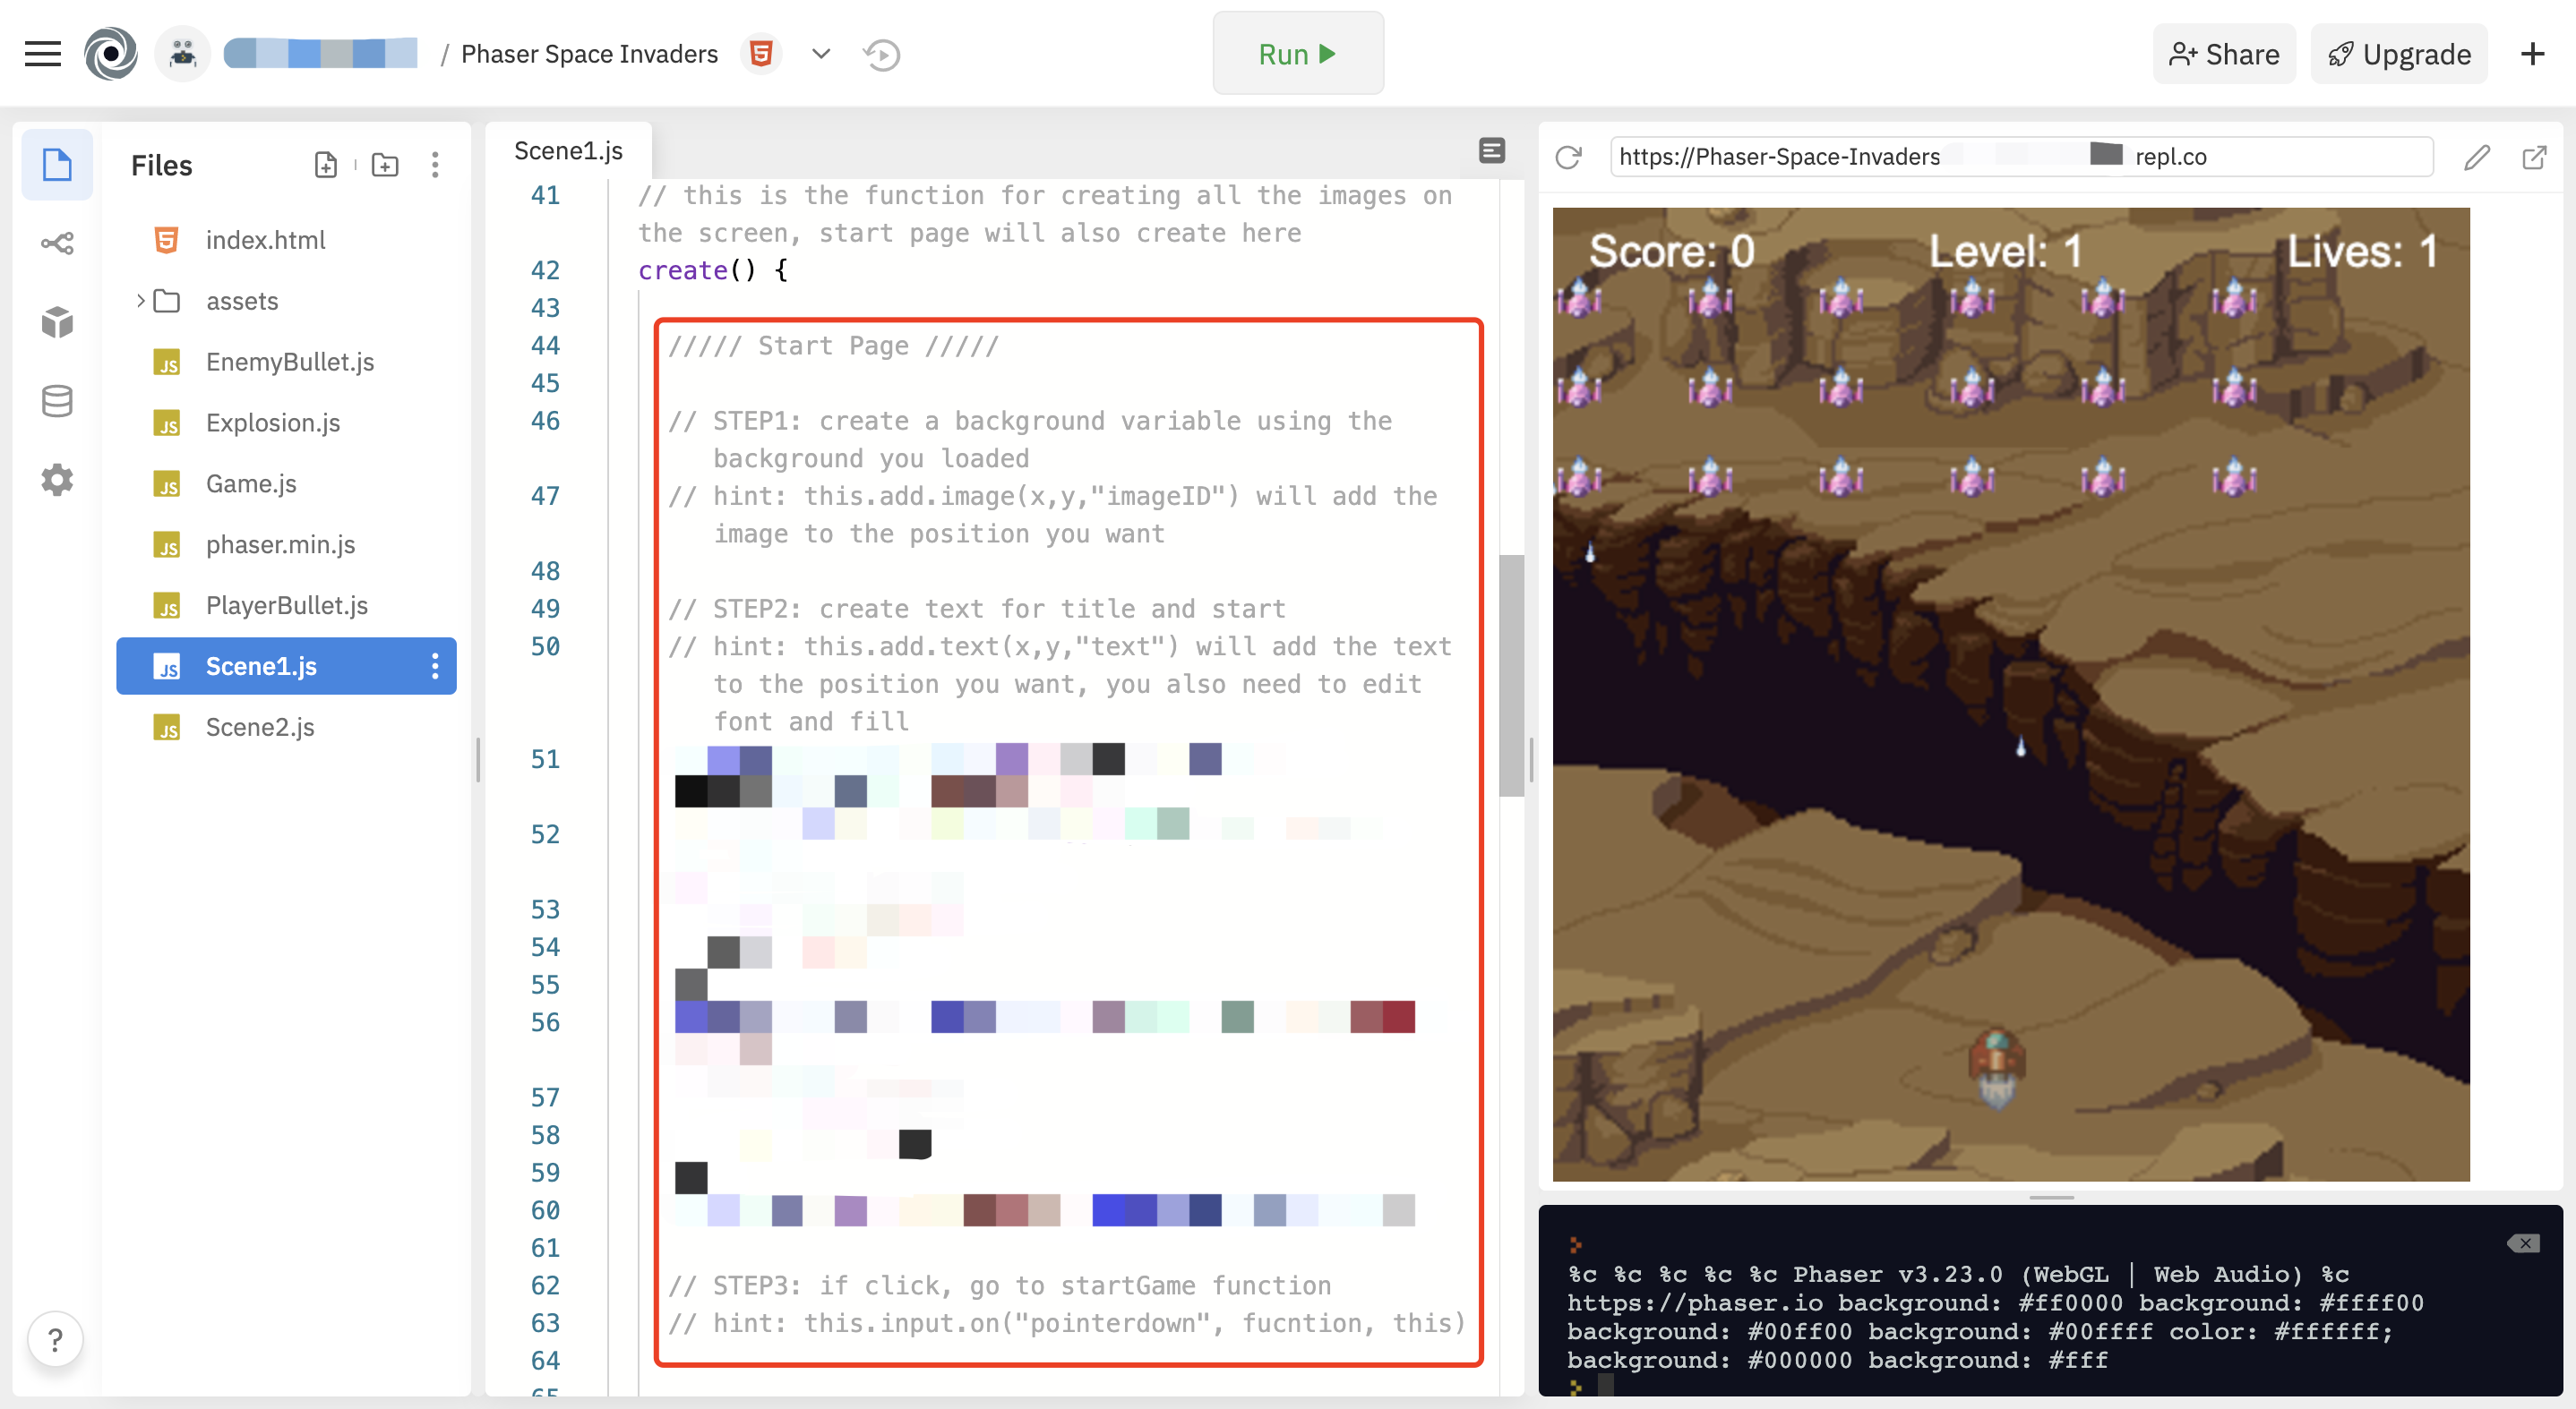Open the Settings gear in the sidebar
Image resolution: width=2576 pixels, height=1409 pixels.
[x=57, y=480]
